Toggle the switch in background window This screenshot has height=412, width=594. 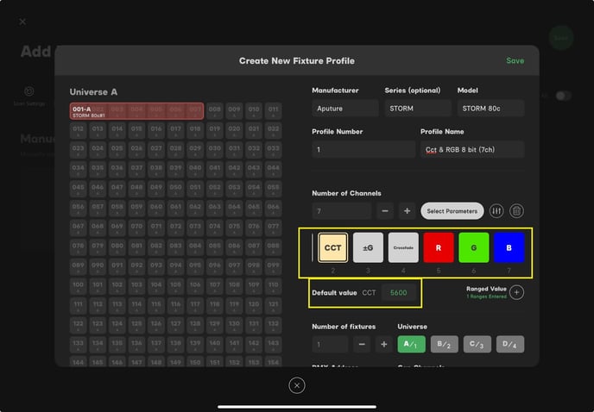(563, 96)
